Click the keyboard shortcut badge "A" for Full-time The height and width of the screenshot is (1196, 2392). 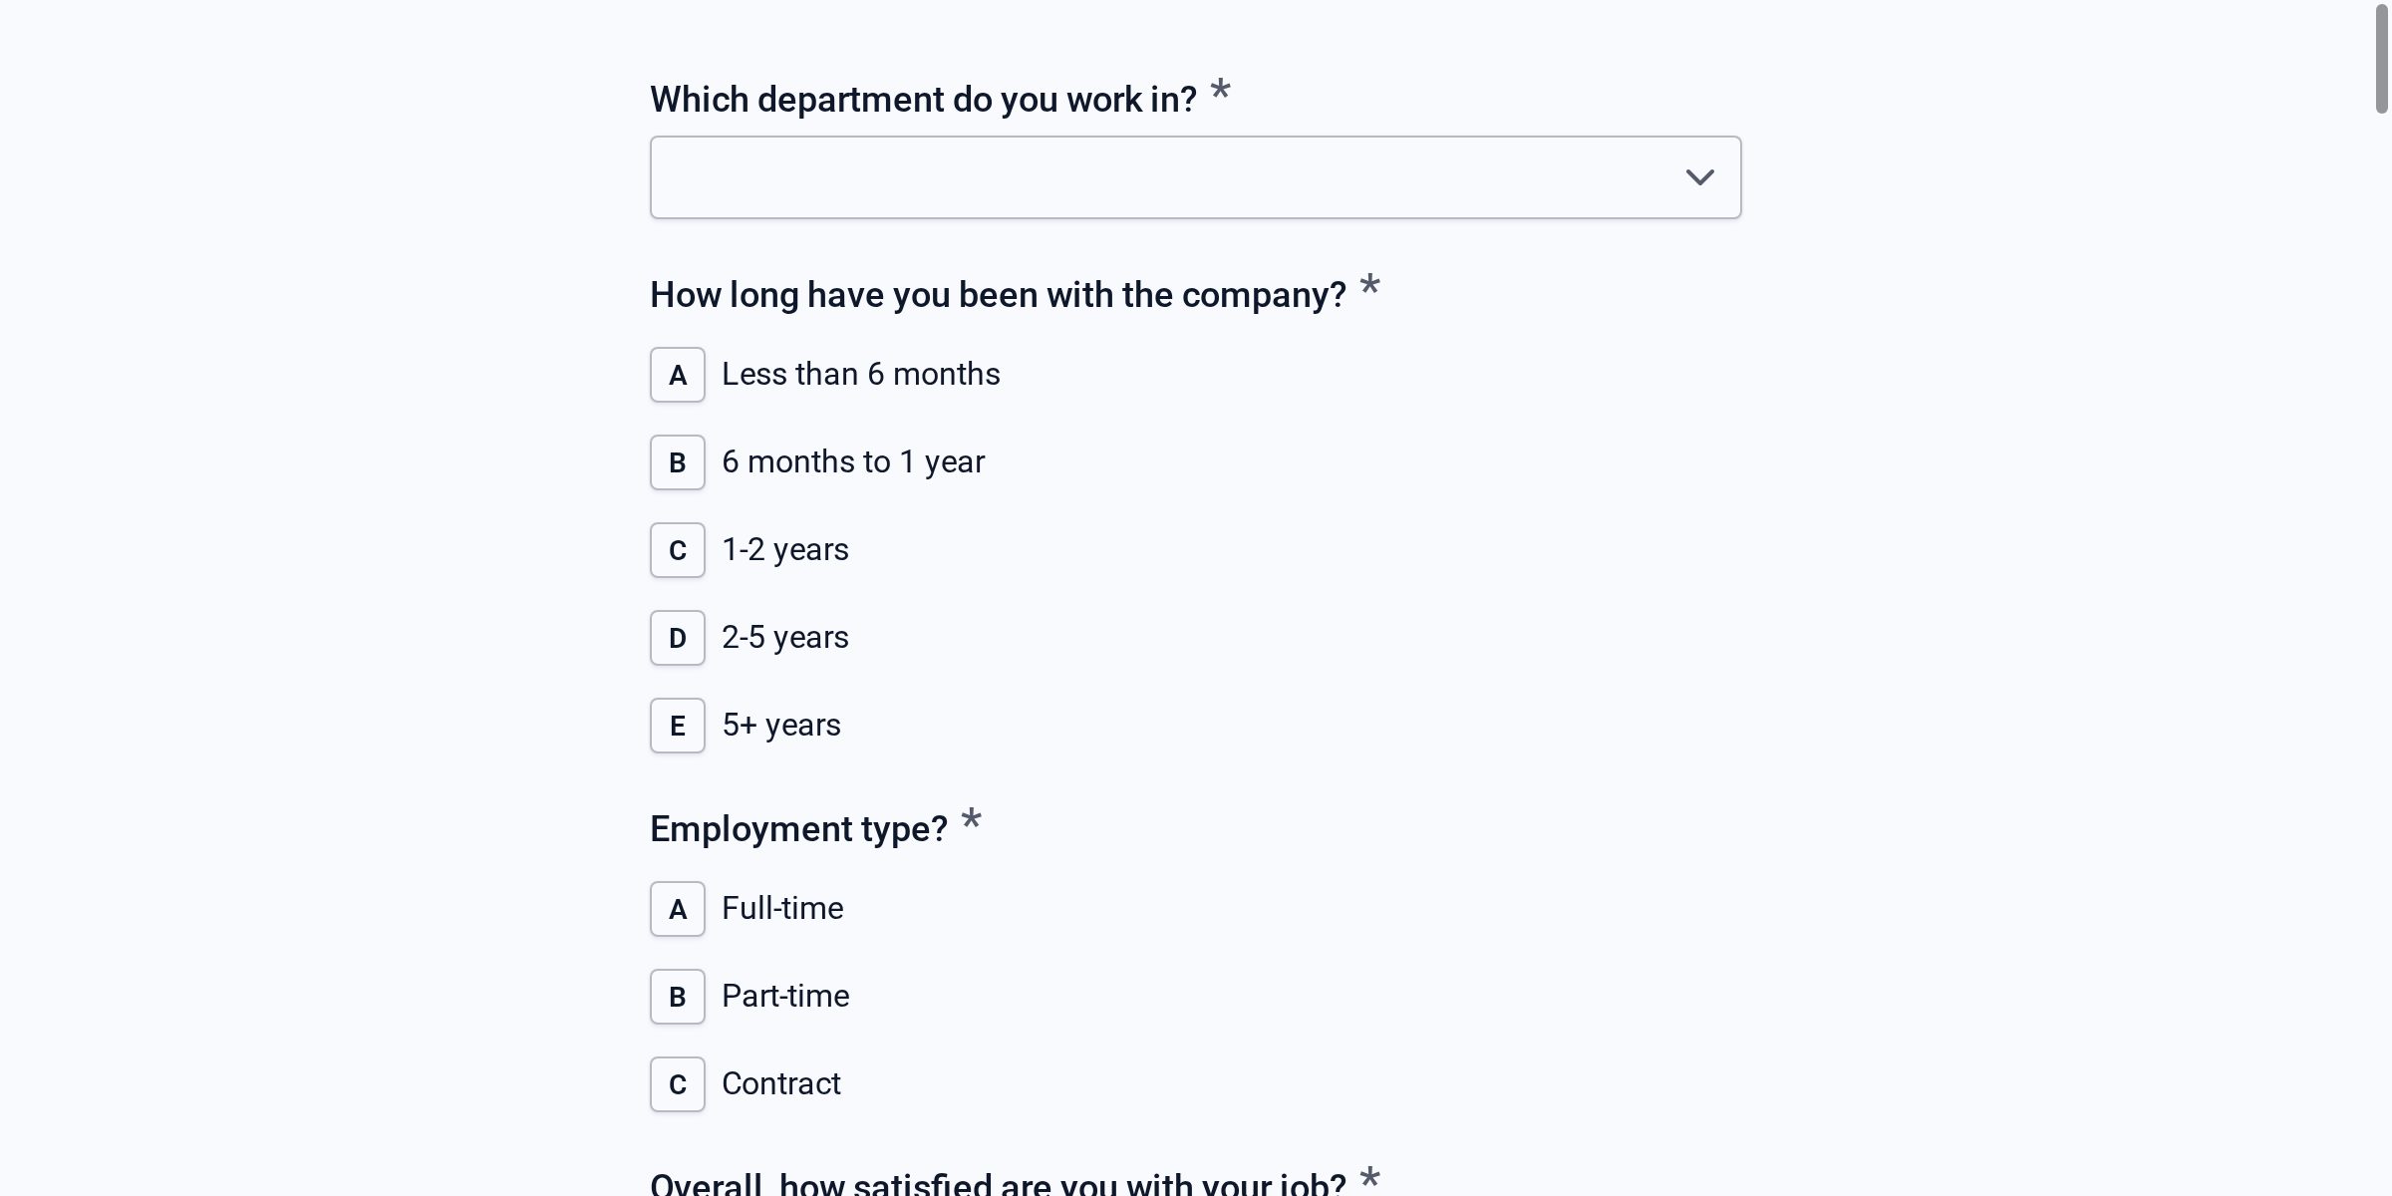[677, 908]
